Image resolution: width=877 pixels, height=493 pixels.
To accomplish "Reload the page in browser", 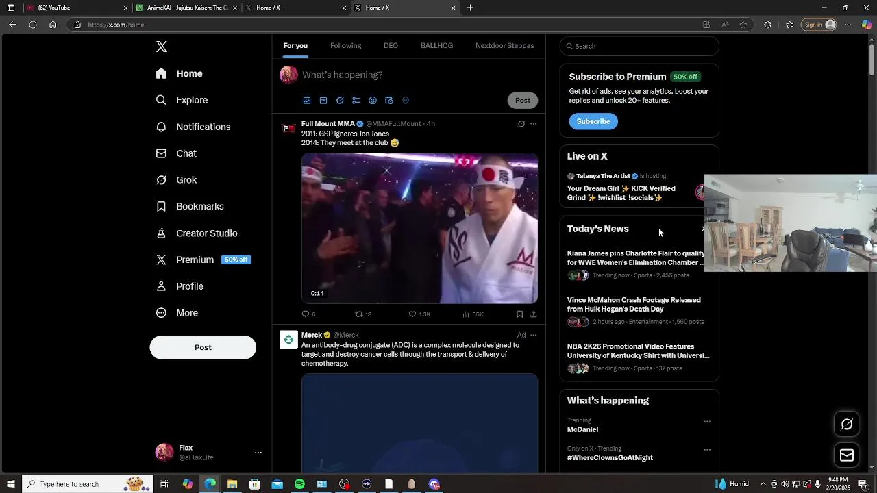I will (x=32, y=25).
